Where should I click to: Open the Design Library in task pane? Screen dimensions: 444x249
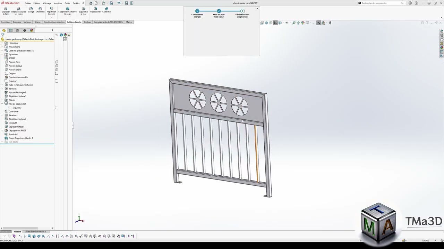pyautogui.click(x=442, y=35)
